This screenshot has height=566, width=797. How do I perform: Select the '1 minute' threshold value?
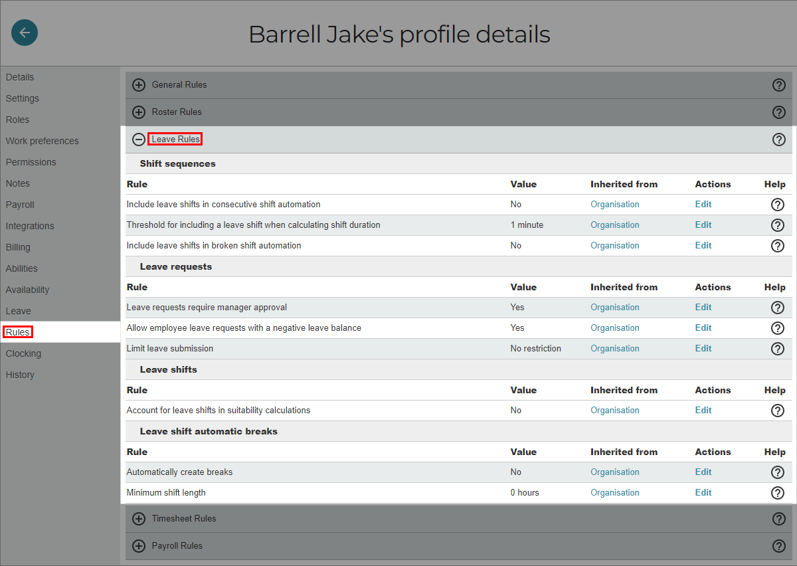point(527,225)
